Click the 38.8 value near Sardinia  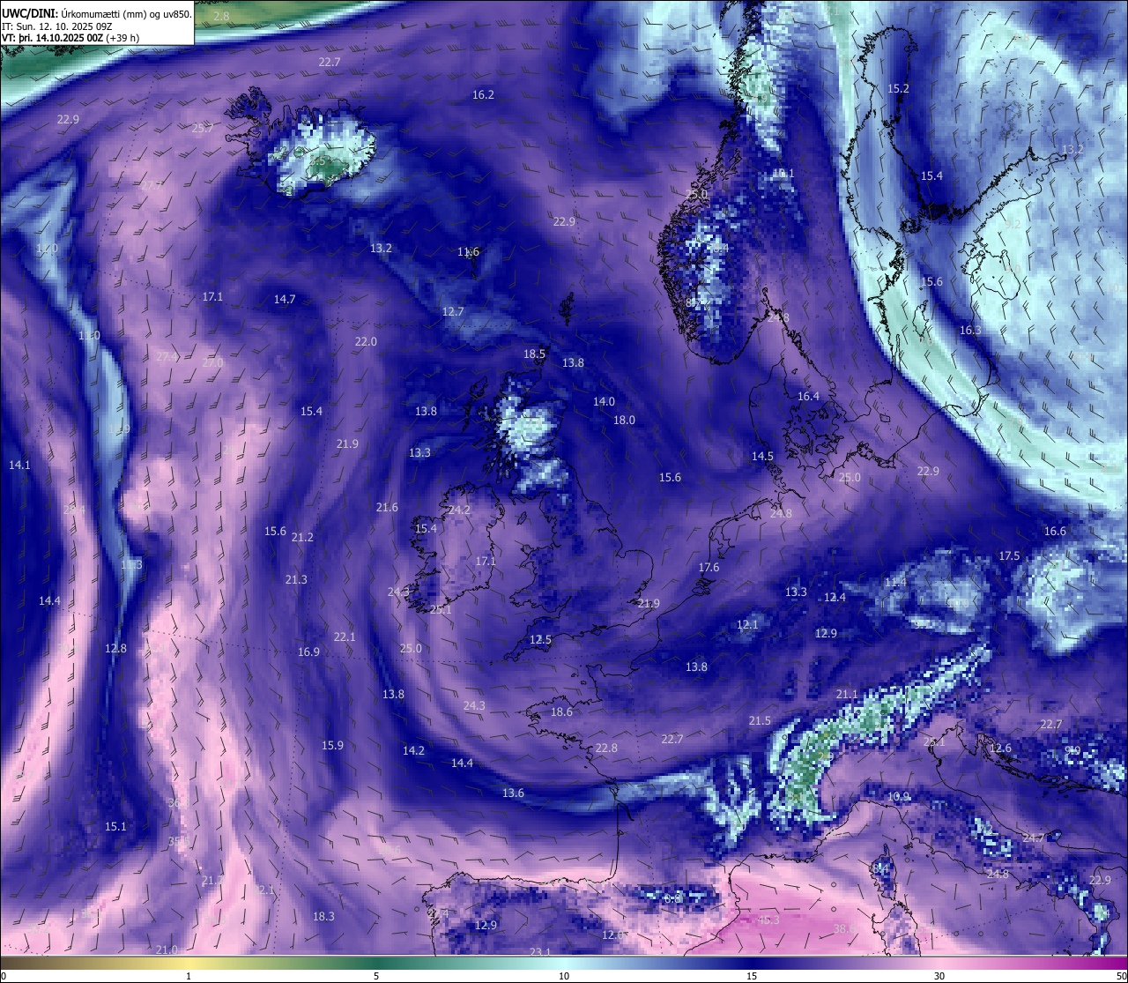[x=844, y=929]
